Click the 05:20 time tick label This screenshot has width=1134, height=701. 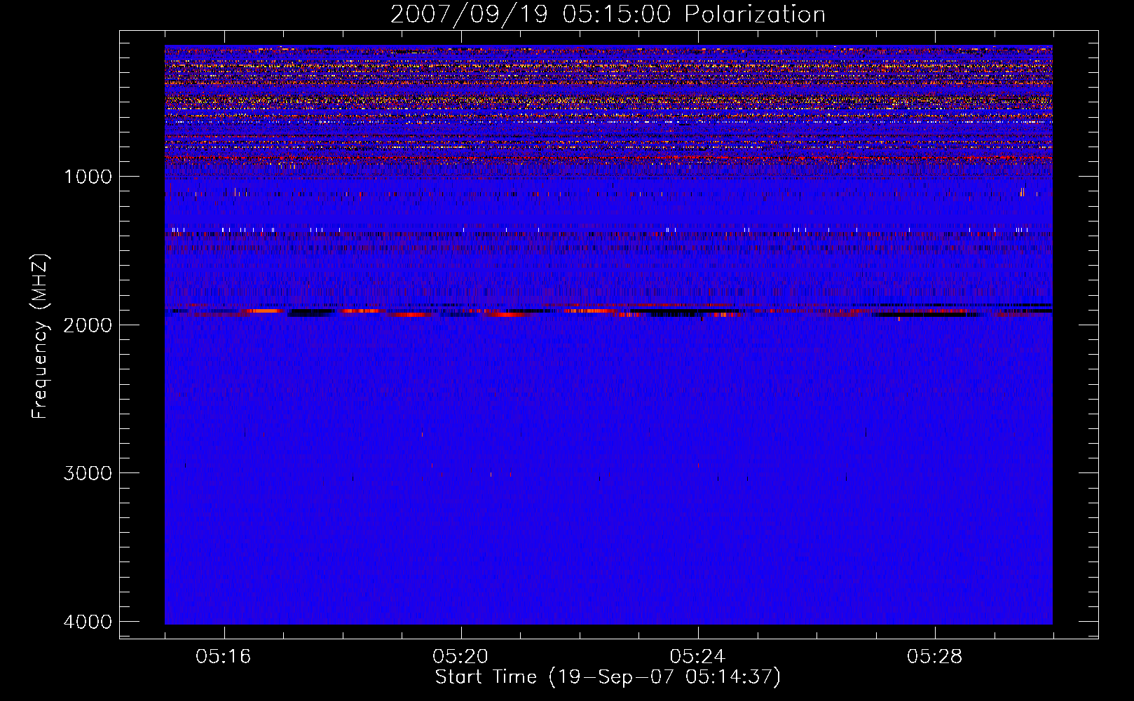pos(460,657)
